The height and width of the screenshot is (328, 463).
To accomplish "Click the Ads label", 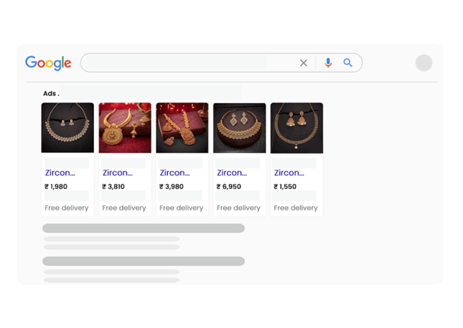I will [51, 94].
